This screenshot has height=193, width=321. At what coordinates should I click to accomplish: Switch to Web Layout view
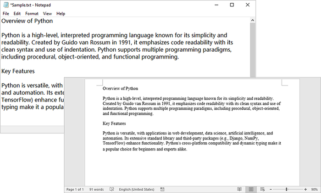coord(262,189)
